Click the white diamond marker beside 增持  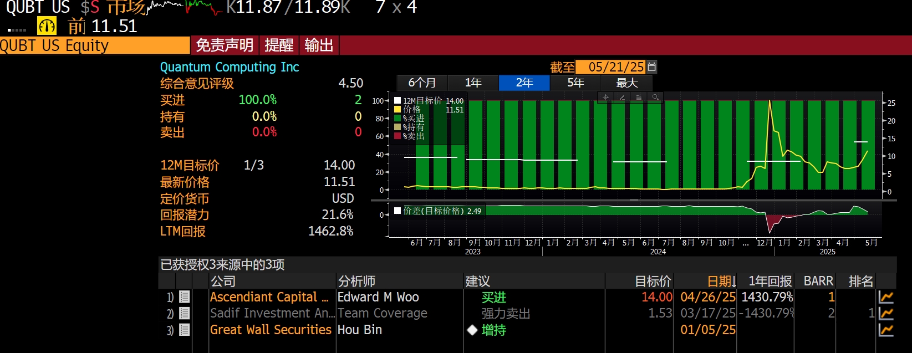click(472, 330)
